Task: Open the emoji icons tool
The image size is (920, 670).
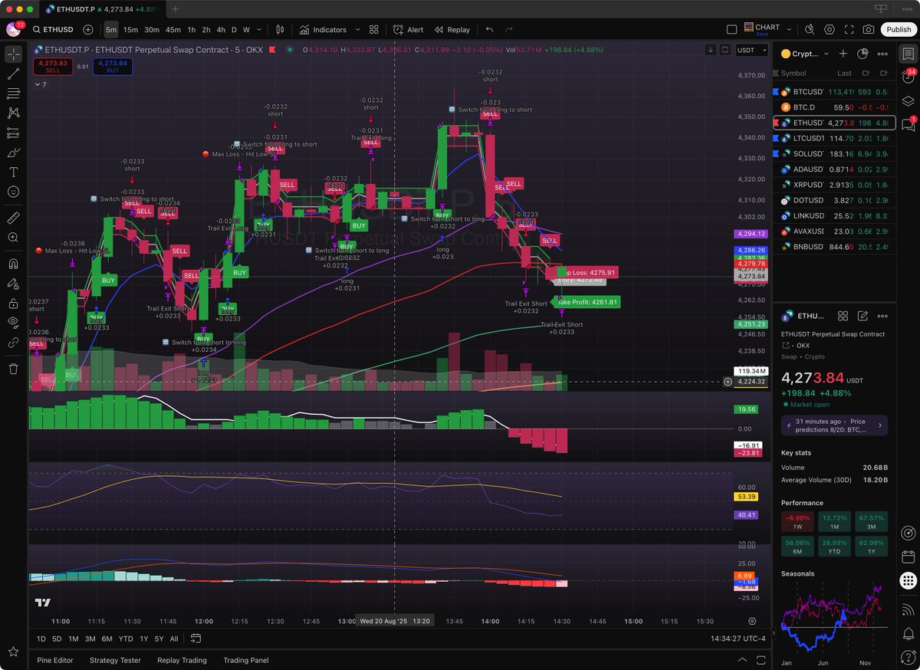Action: tap(13, 192)
